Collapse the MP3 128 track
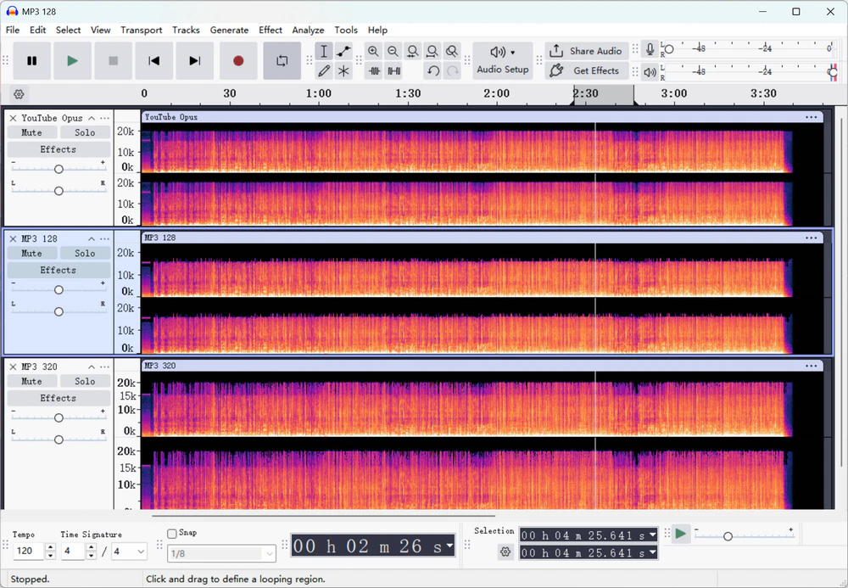This screenshot has height=588, width=848. pos(92,238)
